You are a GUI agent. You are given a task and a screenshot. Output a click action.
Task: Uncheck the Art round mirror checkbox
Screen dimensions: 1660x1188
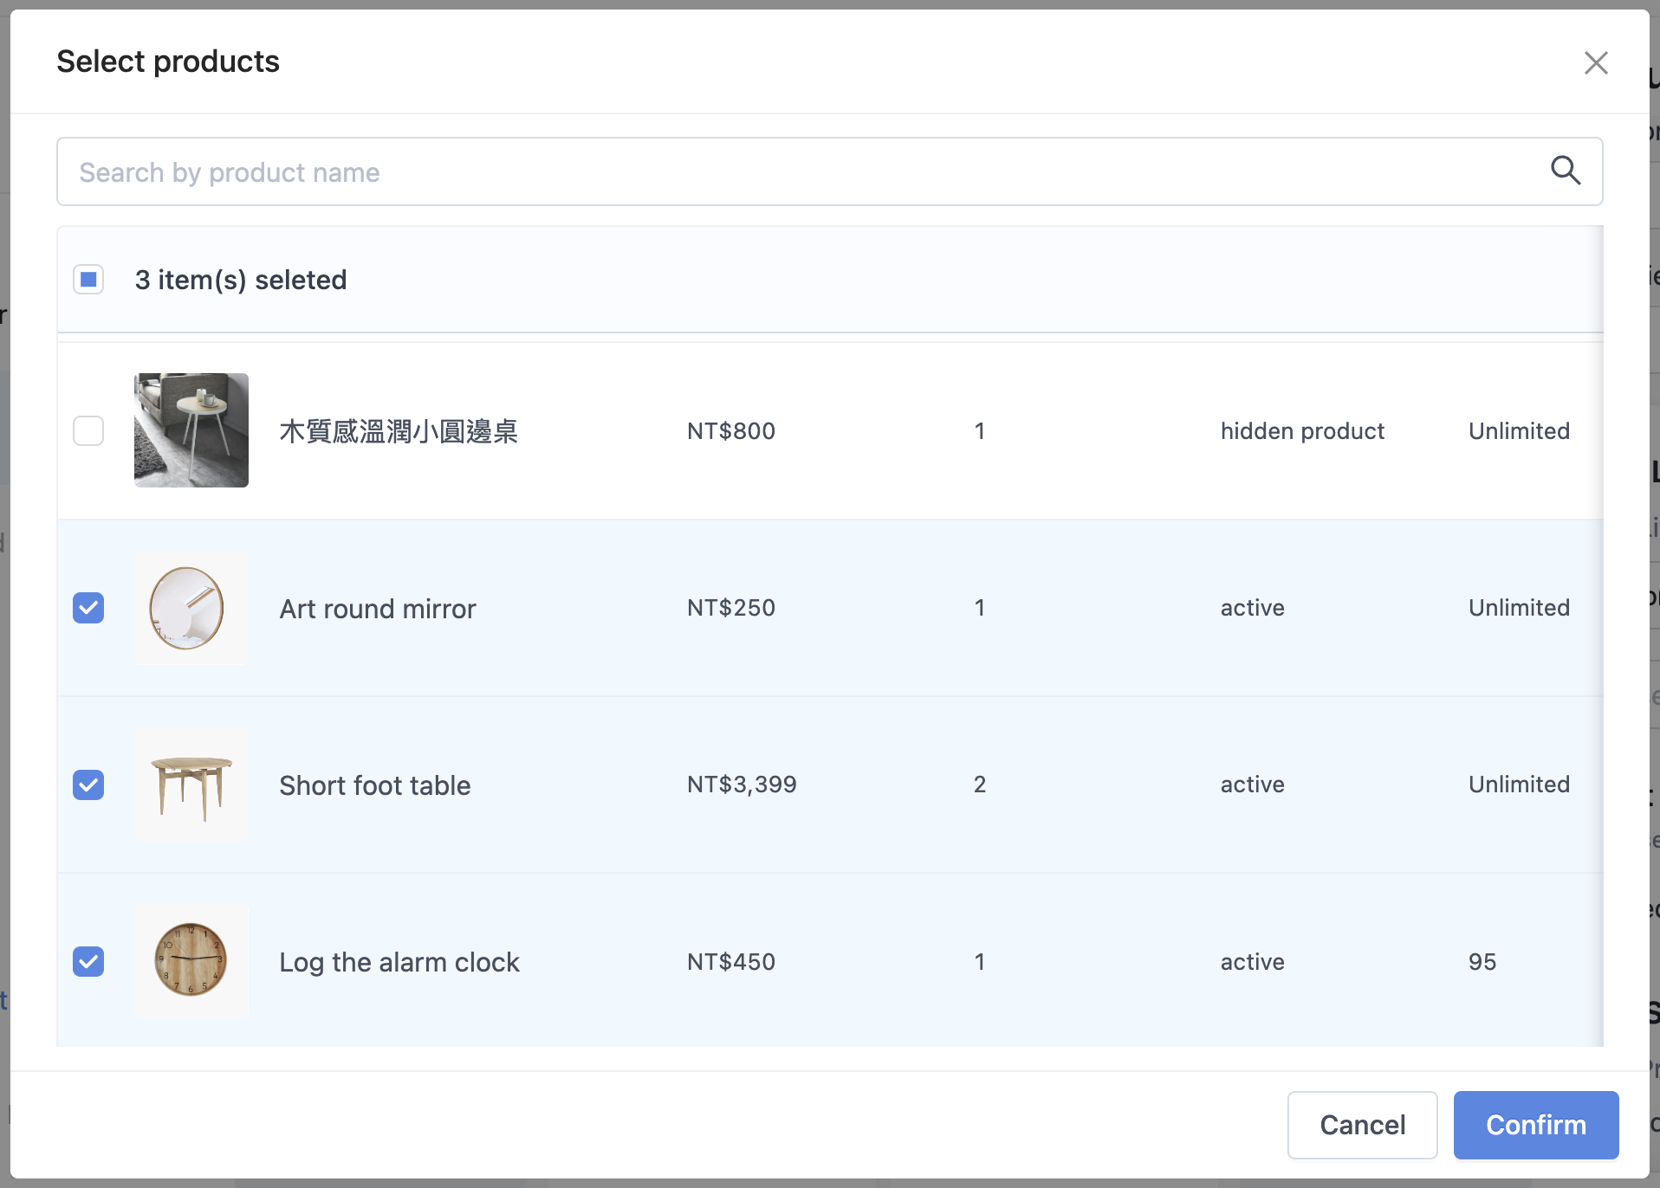tap(88, 608)
